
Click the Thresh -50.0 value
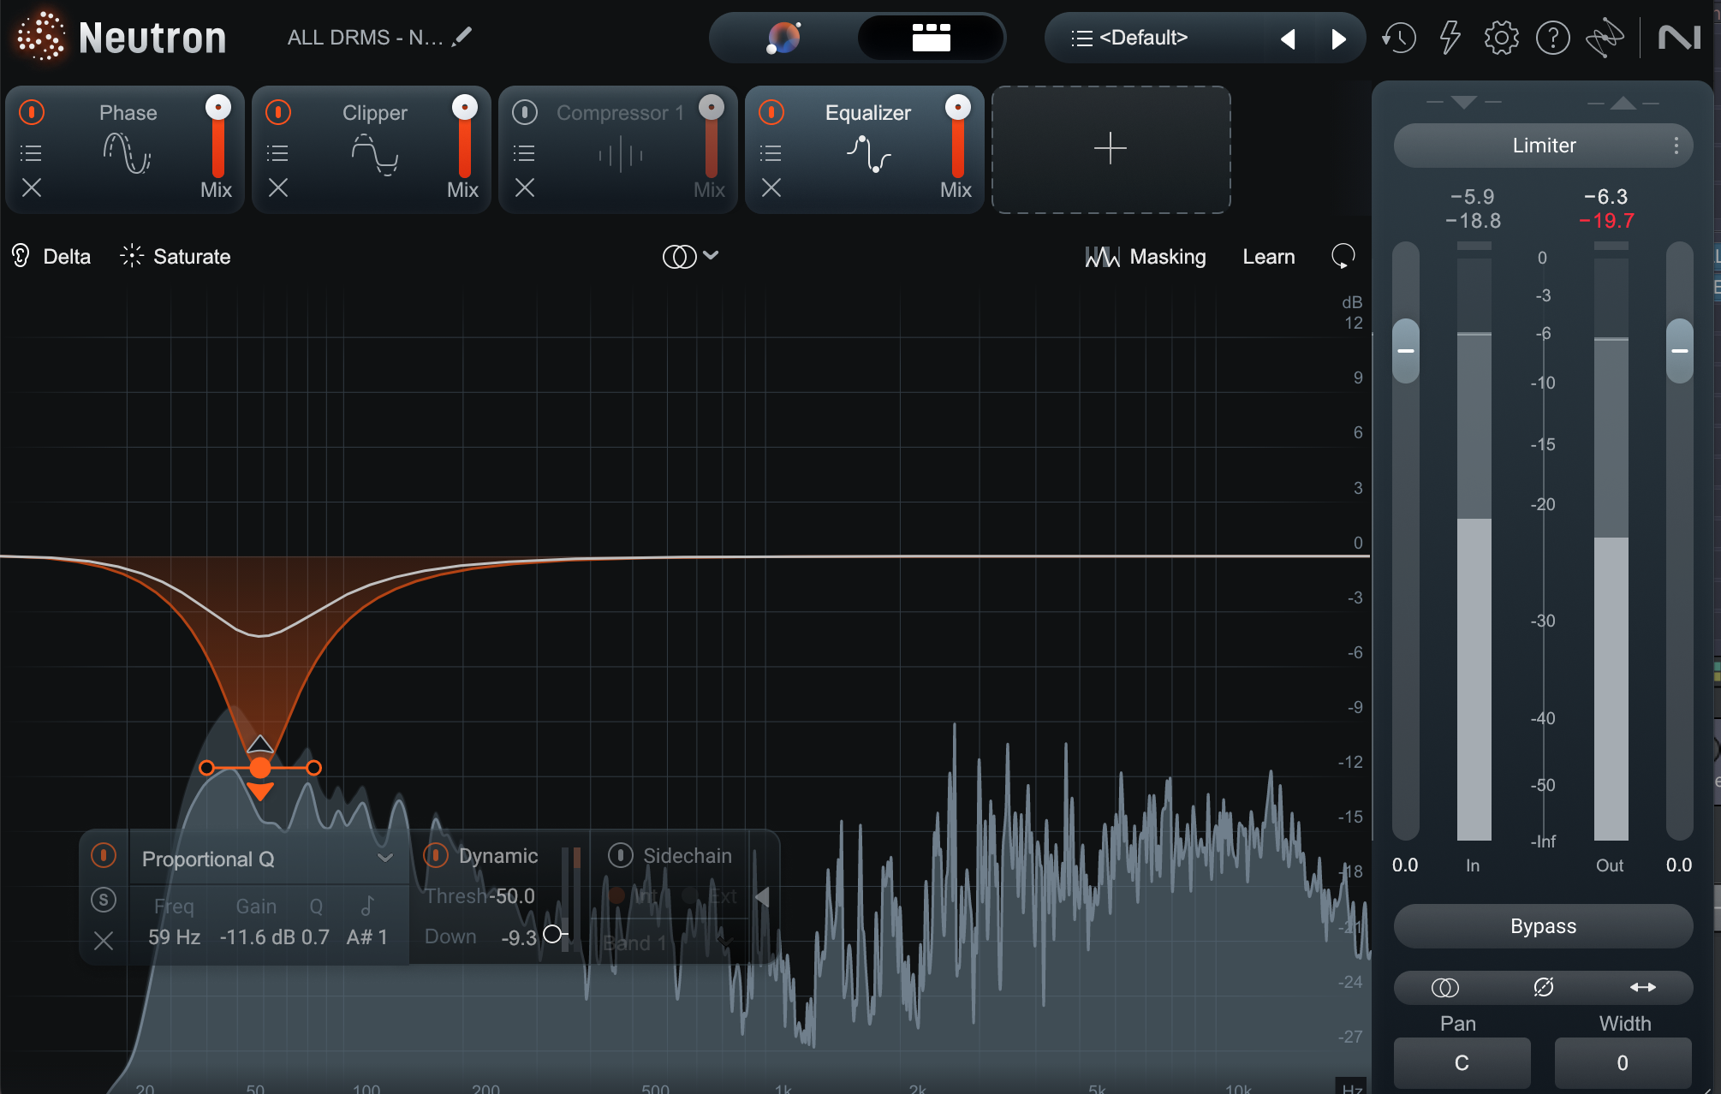511,896
